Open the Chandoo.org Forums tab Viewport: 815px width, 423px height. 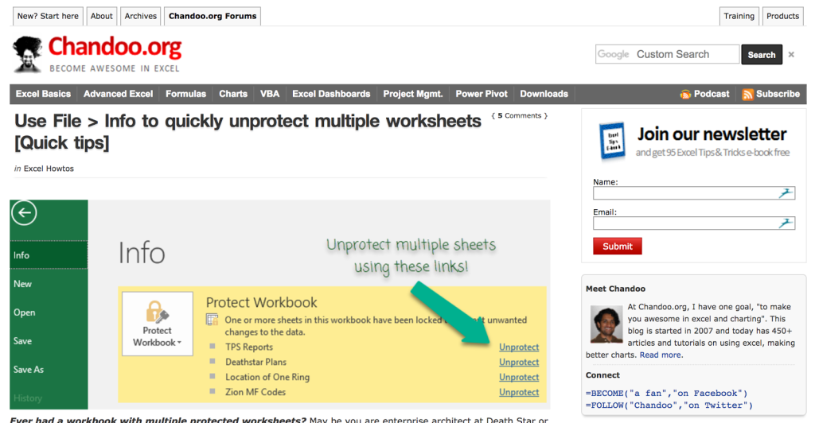(212, 16)
